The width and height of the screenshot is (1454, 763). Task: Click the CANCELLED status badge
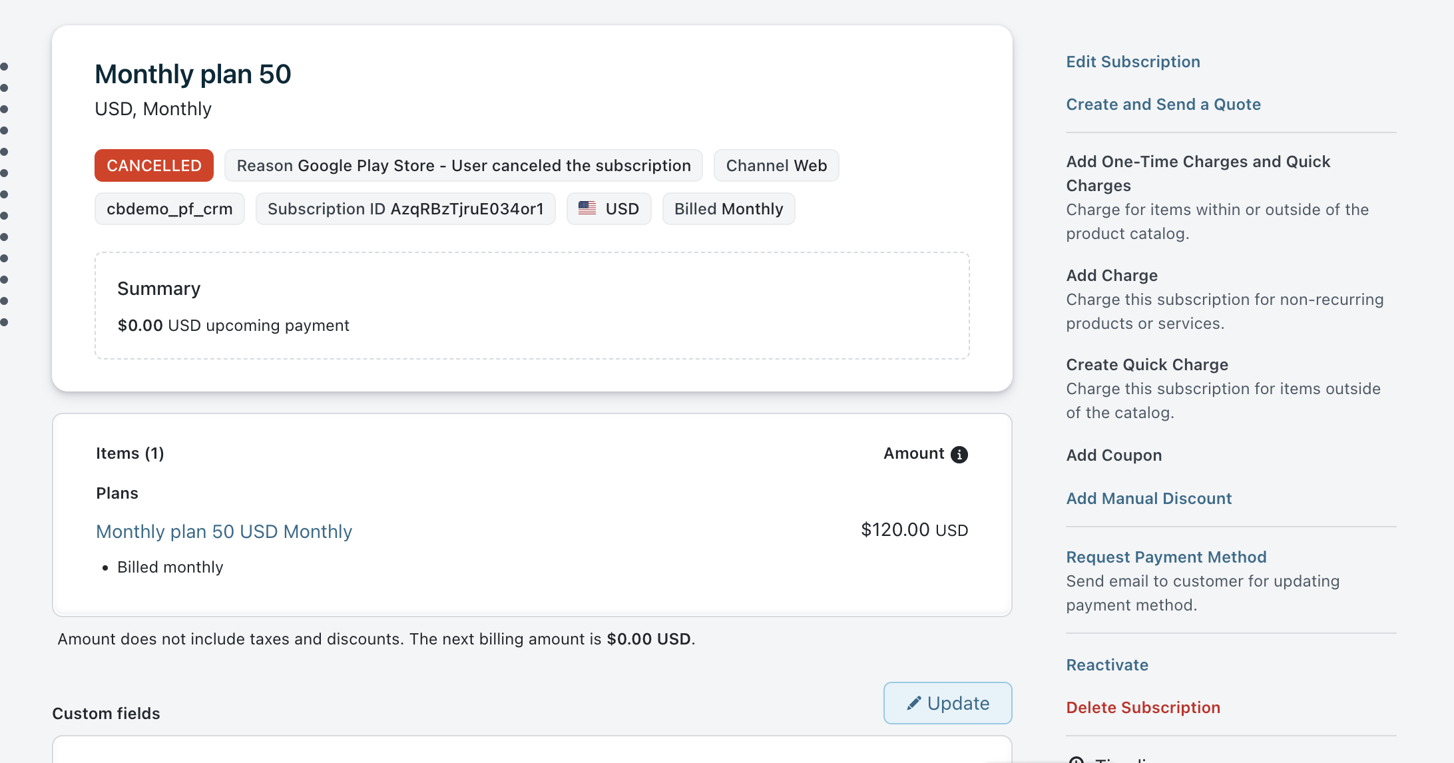[154, 166]
